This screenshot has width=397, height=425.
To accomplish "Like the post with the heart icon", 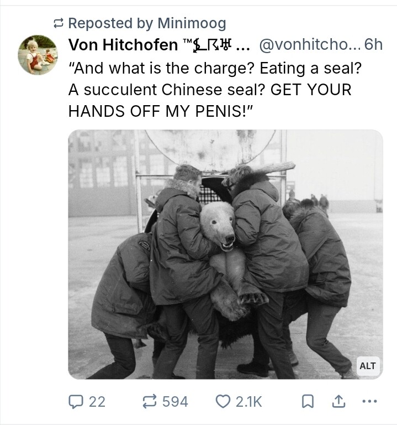I will click(223, 401).
